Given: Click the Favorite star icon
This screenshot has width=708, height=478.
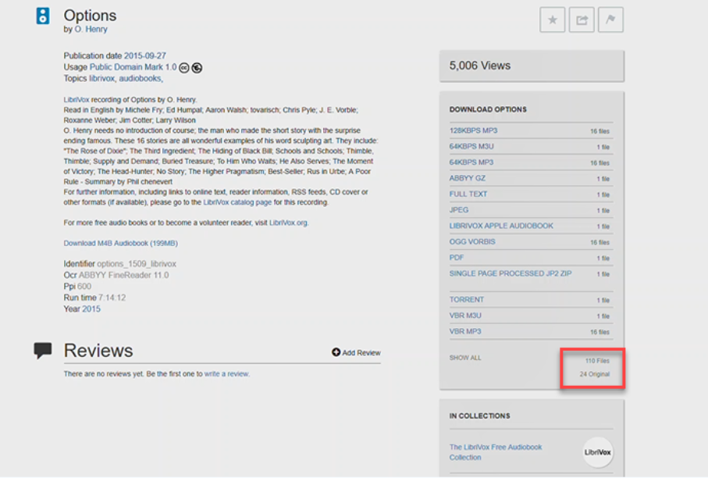Looking at the screenshot, I should click(x=552, y=20).
